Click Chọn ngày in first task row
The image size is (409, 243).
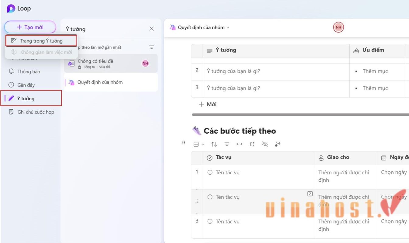click(x=394, y=172)
